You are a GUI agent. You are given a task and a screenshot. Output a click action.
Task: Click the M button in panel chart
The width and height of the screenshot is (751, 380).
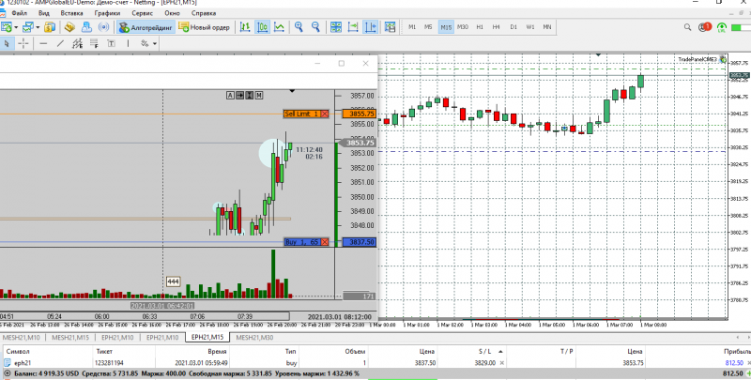coord(259,96)
